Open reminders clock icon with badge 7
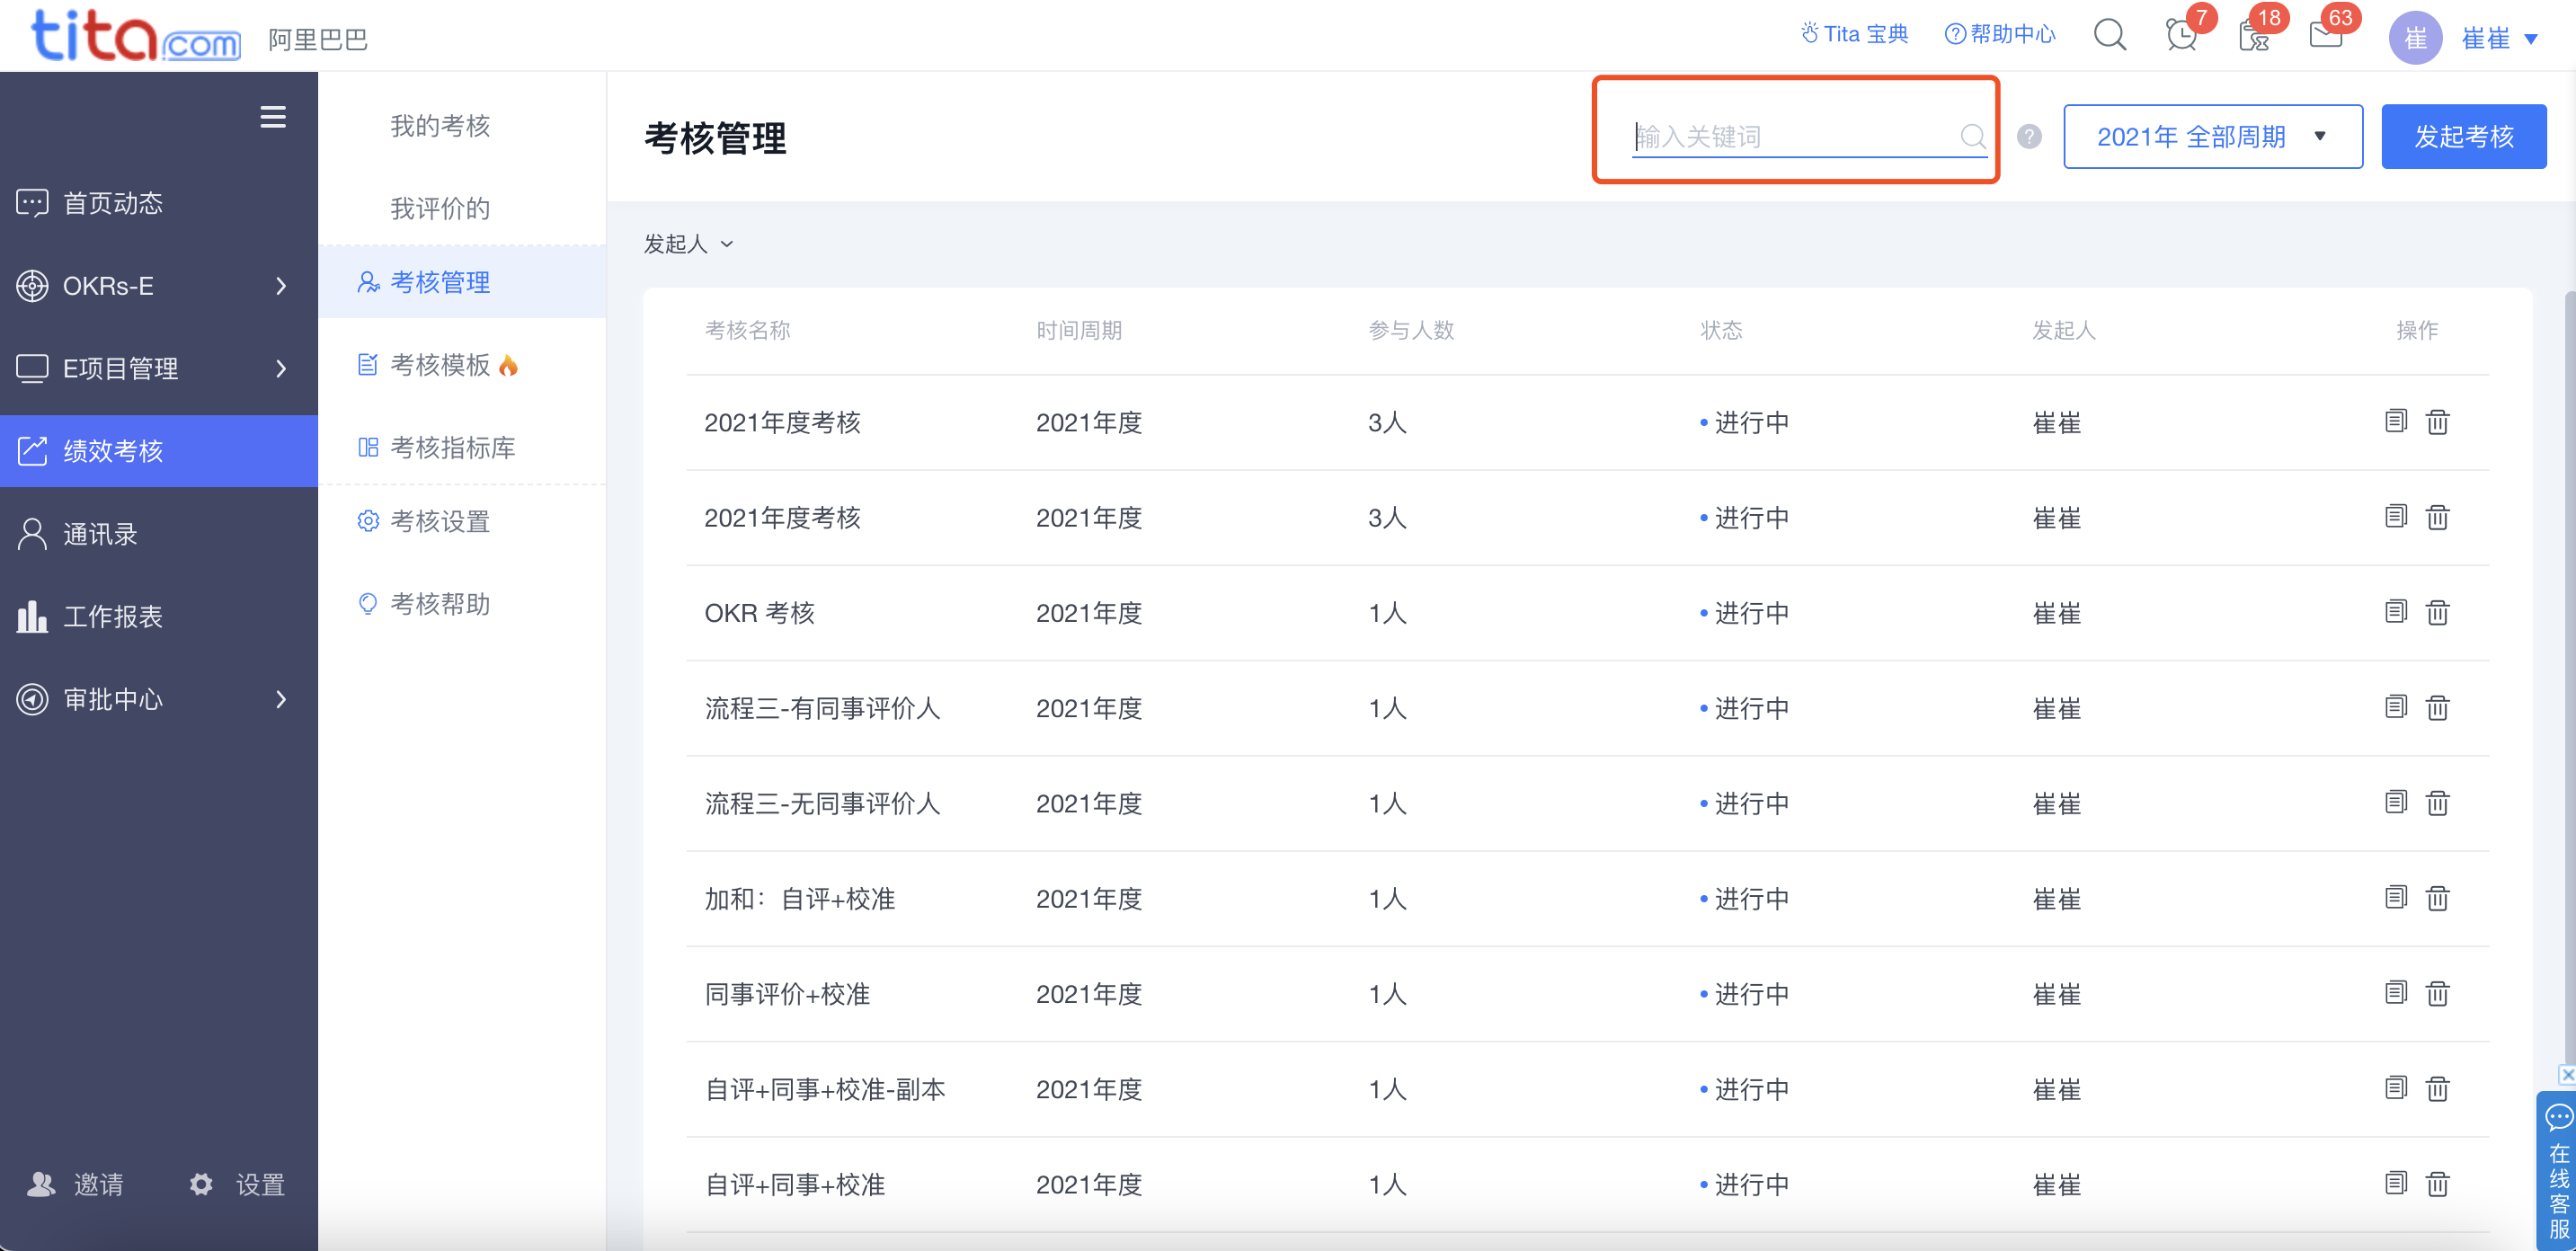Image resolution: width=2576 pixels, height=1251 pixels. click(x=2181, y=35)
